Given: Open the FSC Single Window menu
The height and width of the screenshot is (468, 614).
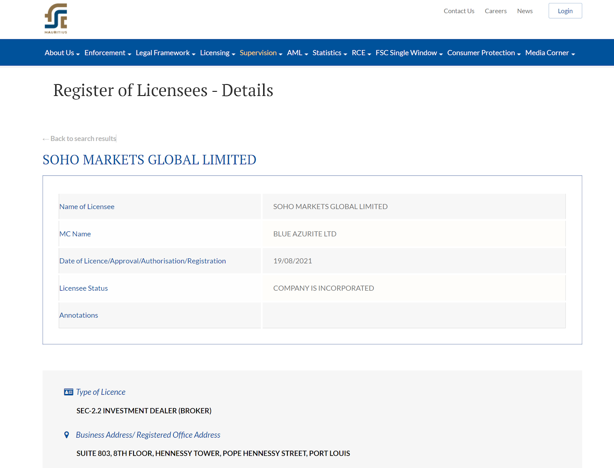Looking at the screenshot, I should coord(409,53).
